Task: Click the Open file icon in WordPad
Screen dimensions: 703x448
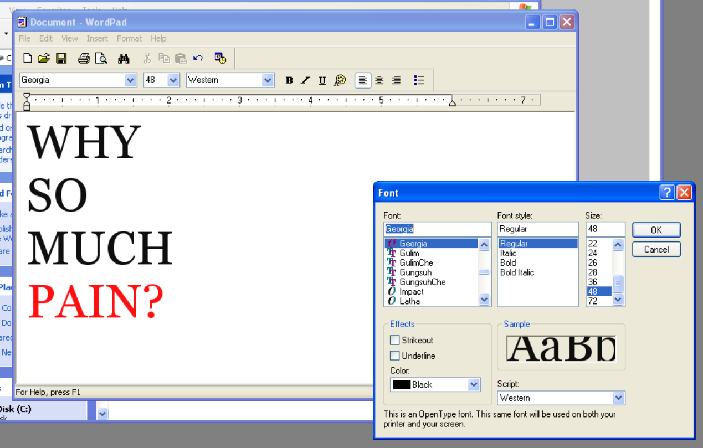Action: click(x=44, y=58)
